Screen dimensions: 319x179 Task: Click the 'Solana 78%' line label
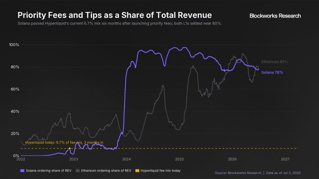(272, 72)
